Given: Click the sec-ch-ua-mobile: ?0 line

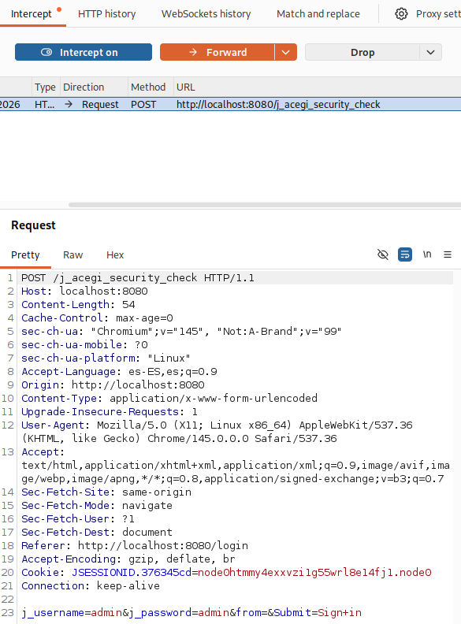Looking at the screenshot, I should (84, 344).
